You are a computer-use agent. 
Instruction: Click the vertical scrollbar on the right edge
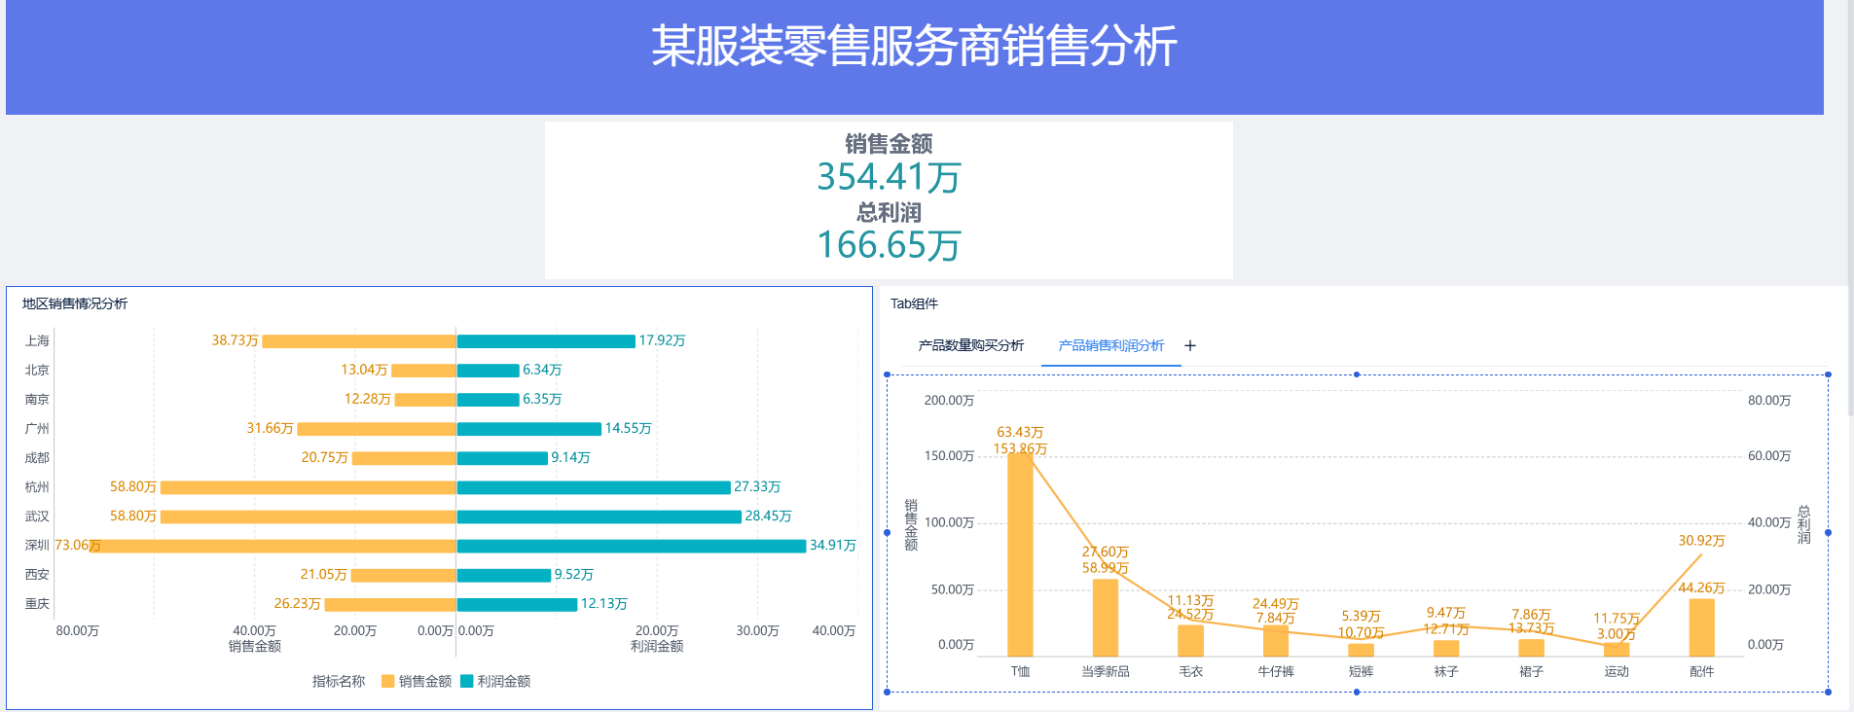pyautogui.click(x=1849, y=195)
